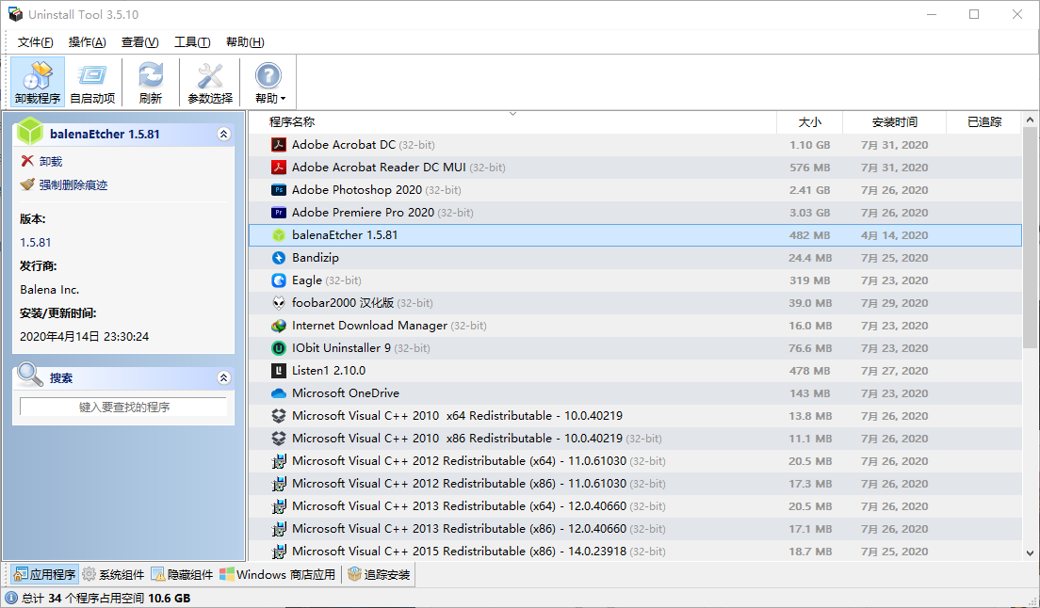Image resolution: width=1040 pixels, height=608 pixels.
Task: Select Microsoft OneDrive program name
Action: tap(346, 392)
